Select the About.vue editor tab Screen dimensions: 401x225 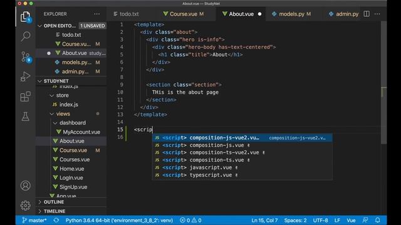(241, 14)
